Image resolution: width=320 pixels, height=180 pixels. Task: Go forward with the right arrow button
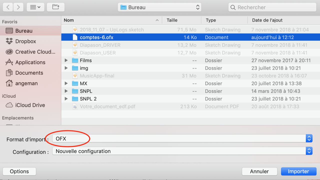coord(18,7)
